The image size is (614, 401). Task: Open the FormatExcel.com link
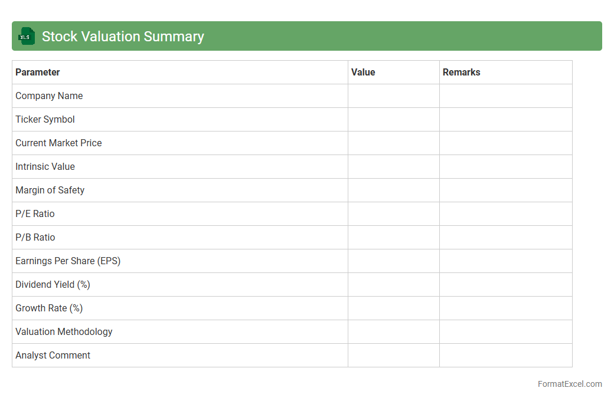569,384
